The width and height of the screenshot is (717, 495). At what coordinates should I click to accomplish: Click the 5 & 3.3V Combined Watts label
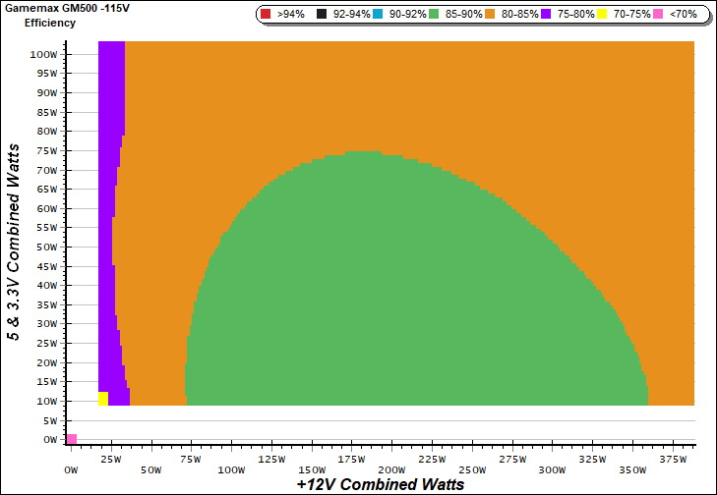pyautogui.click(x=14, y=242)
